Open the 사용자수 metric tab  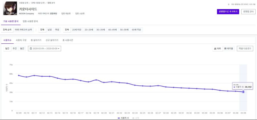pos(7,40)
